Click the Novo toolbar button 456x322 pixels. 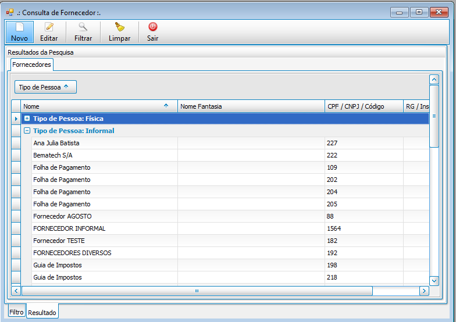(x=20, y=32)
